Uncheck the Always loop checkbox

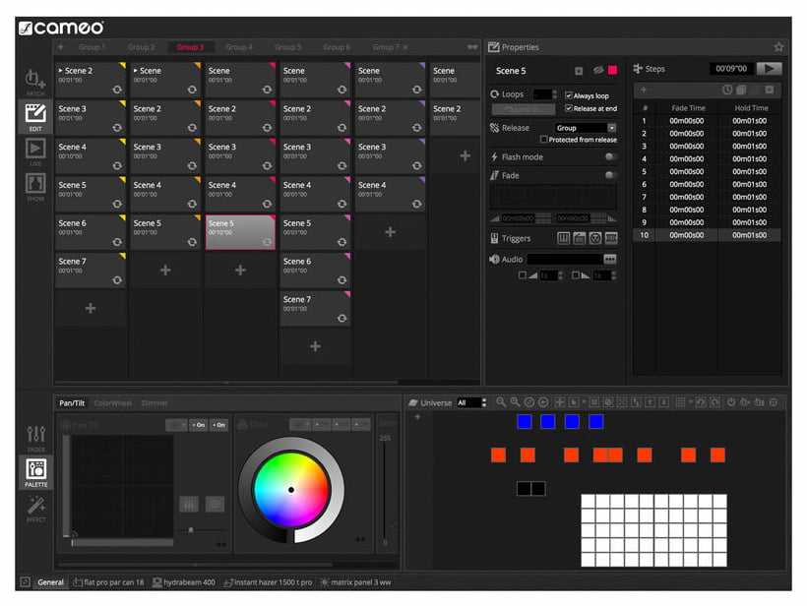pyautogui.click(x=569, y=95)
